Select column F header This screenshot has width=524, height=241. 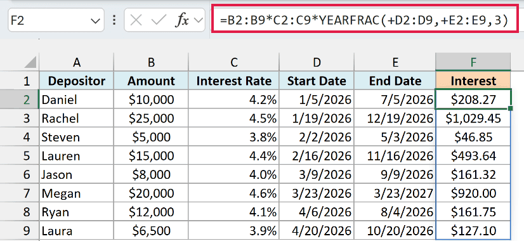tap(473, 62)
